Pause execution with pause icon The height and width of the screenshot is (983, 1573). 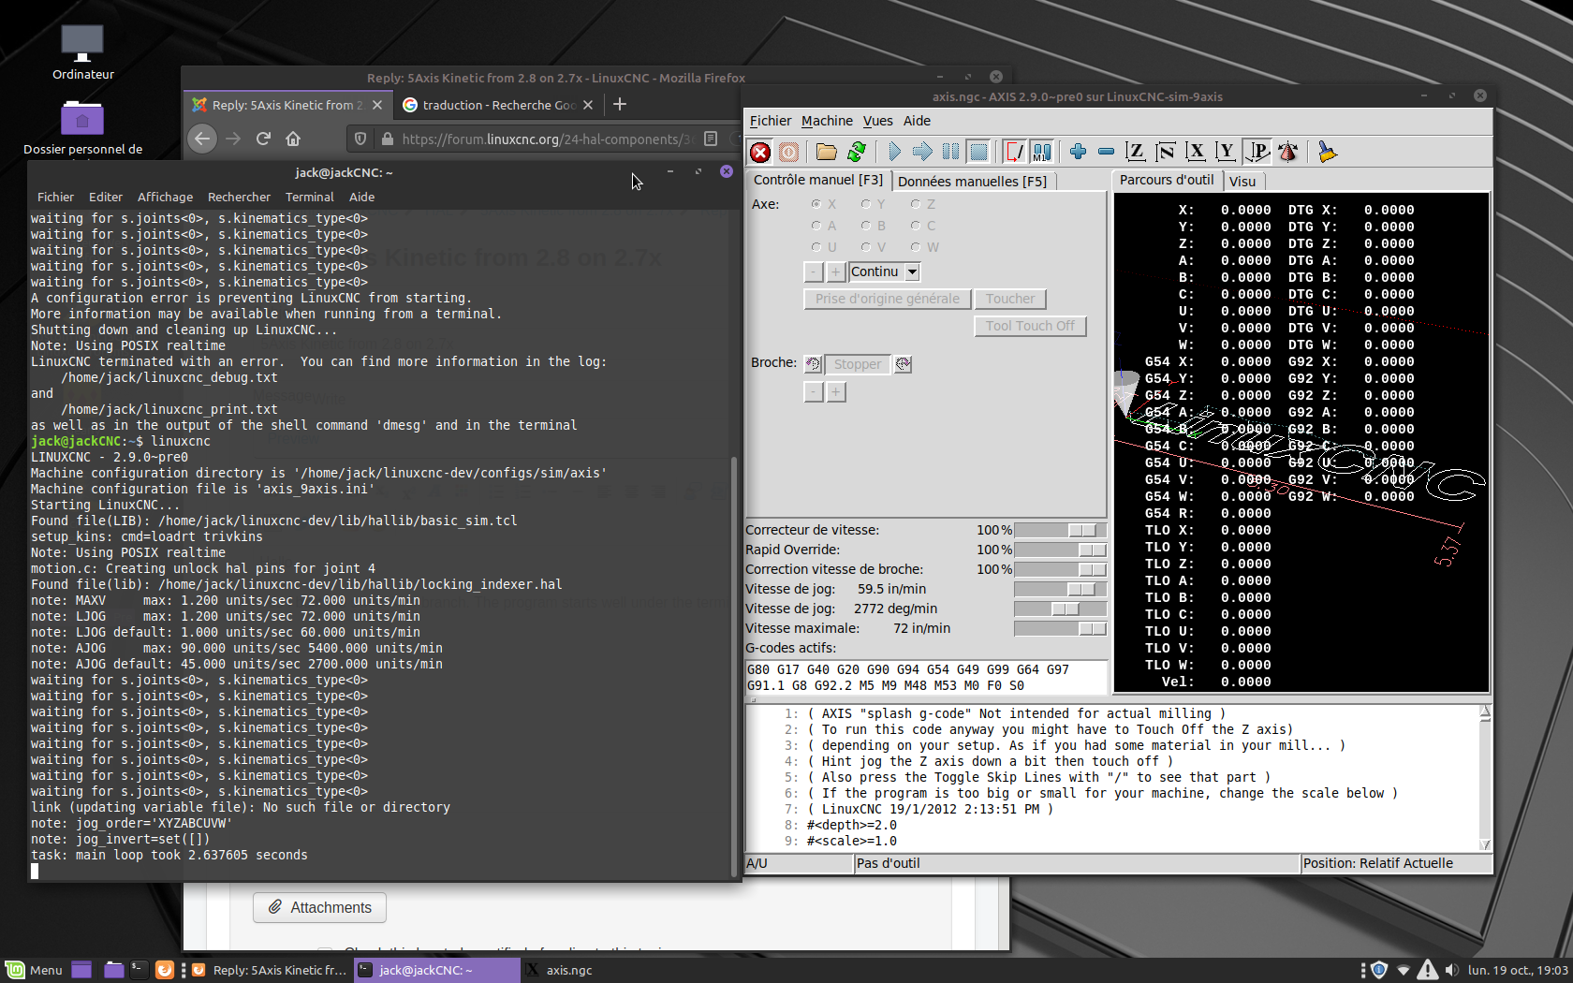pyautogui.click(x=950, y=152)
